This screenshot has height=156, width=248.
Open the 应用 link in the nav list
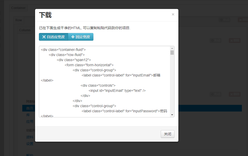coord(30,122)
